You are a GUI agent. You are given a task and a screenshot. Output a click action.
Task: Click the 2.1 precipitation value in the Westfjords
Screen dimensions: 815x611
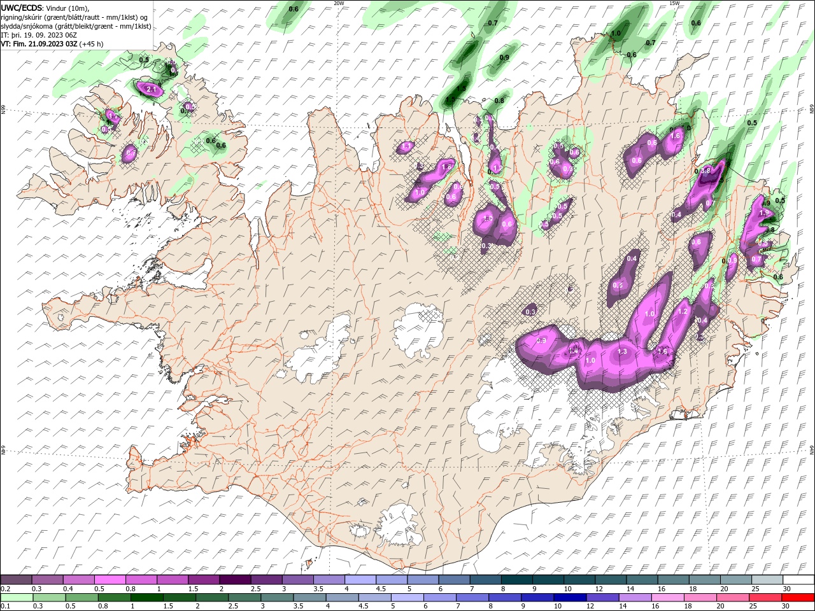(x=151, y=90)
